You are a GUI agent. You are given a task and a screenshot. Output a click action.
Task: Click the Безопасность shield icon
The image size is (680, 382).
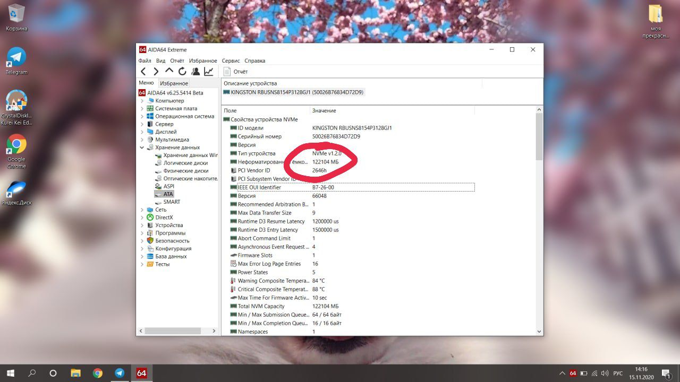click(x=150, y=241)
